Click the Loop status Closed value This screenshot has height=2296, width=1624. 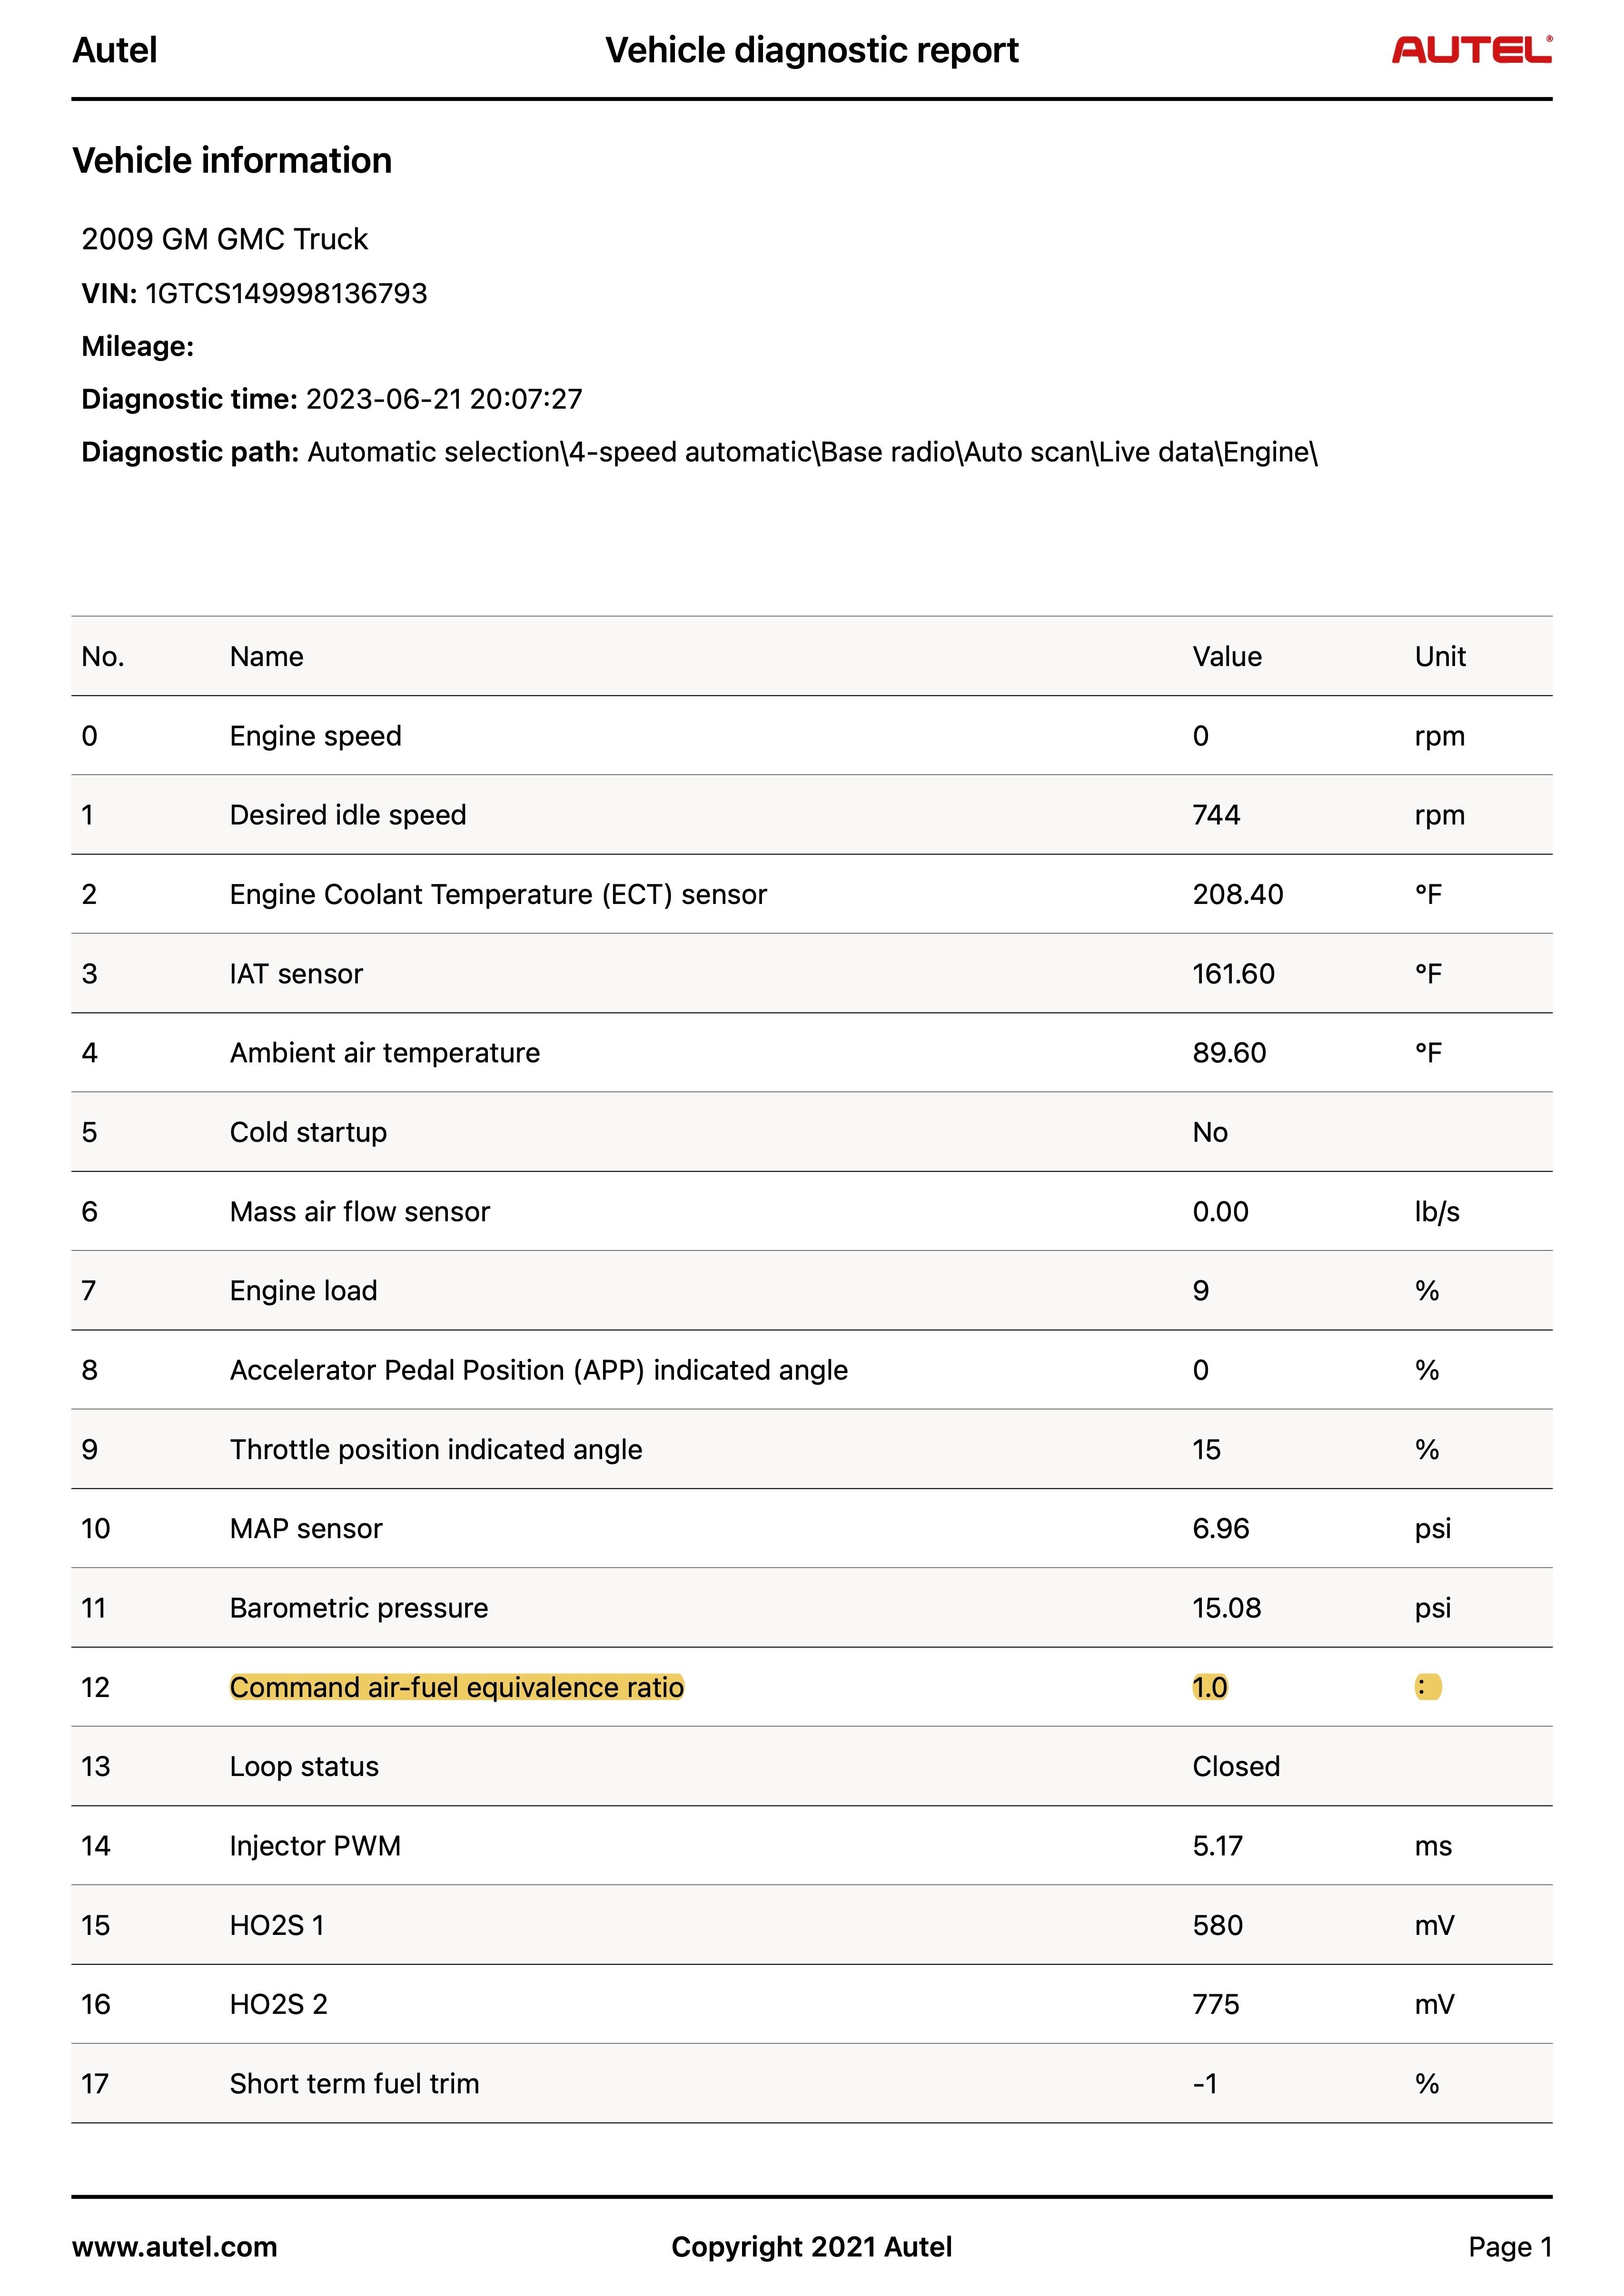(1236, 1766)
